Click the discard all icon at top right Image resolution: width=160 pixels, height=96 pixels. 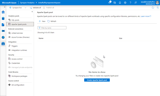tap(158, 8)
